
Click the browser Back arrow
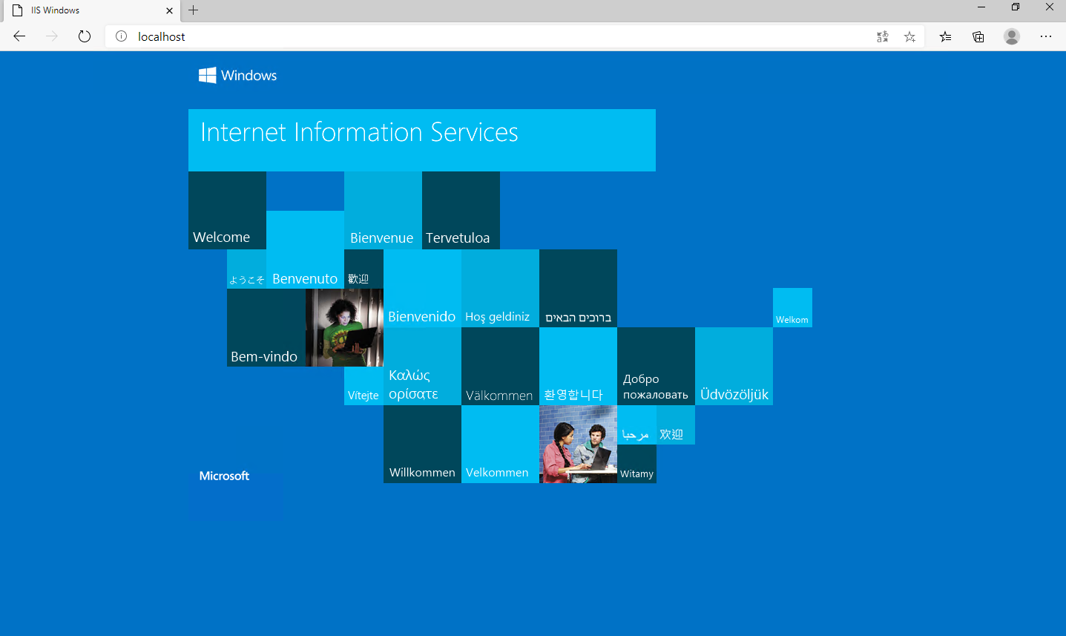[x=19, y=36]
